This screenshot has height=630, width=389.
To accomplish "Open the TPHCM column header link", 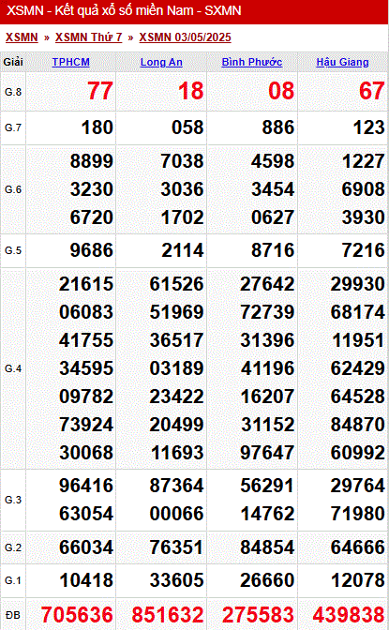I will coord(70,62).
